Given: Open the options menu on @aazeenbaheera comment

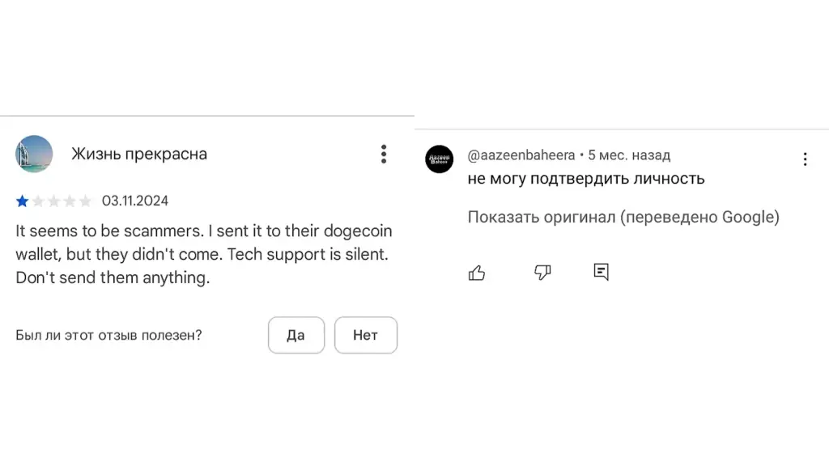Looking at the screenshot, I should click(805, 159).
